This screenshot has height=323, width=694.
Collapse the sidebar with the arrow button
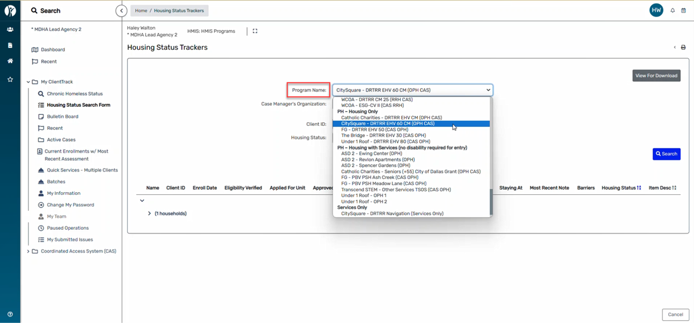click(x=121, y=11)
